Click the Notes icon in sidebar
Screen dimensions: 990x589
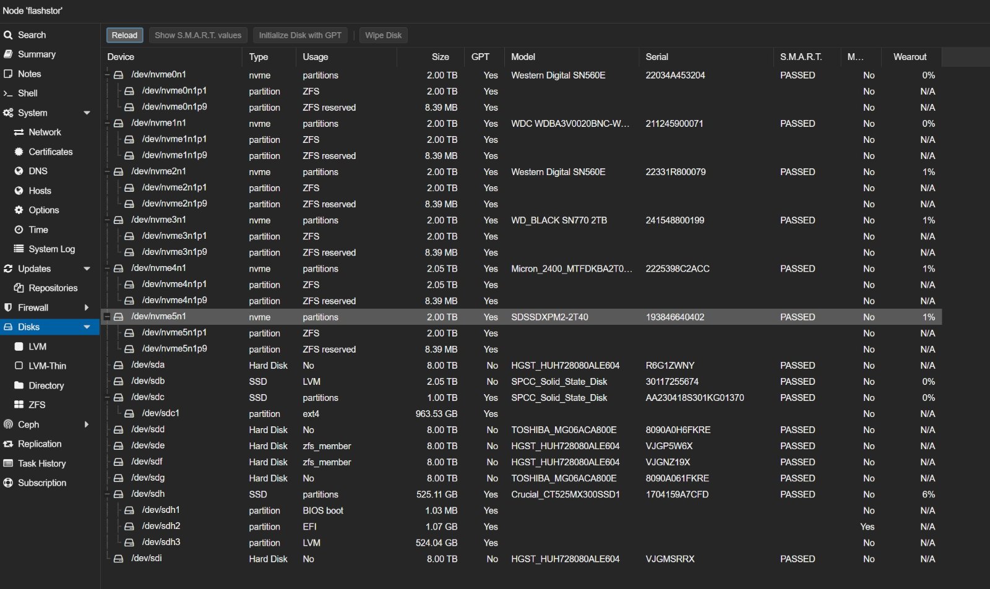tap(8, 74)
